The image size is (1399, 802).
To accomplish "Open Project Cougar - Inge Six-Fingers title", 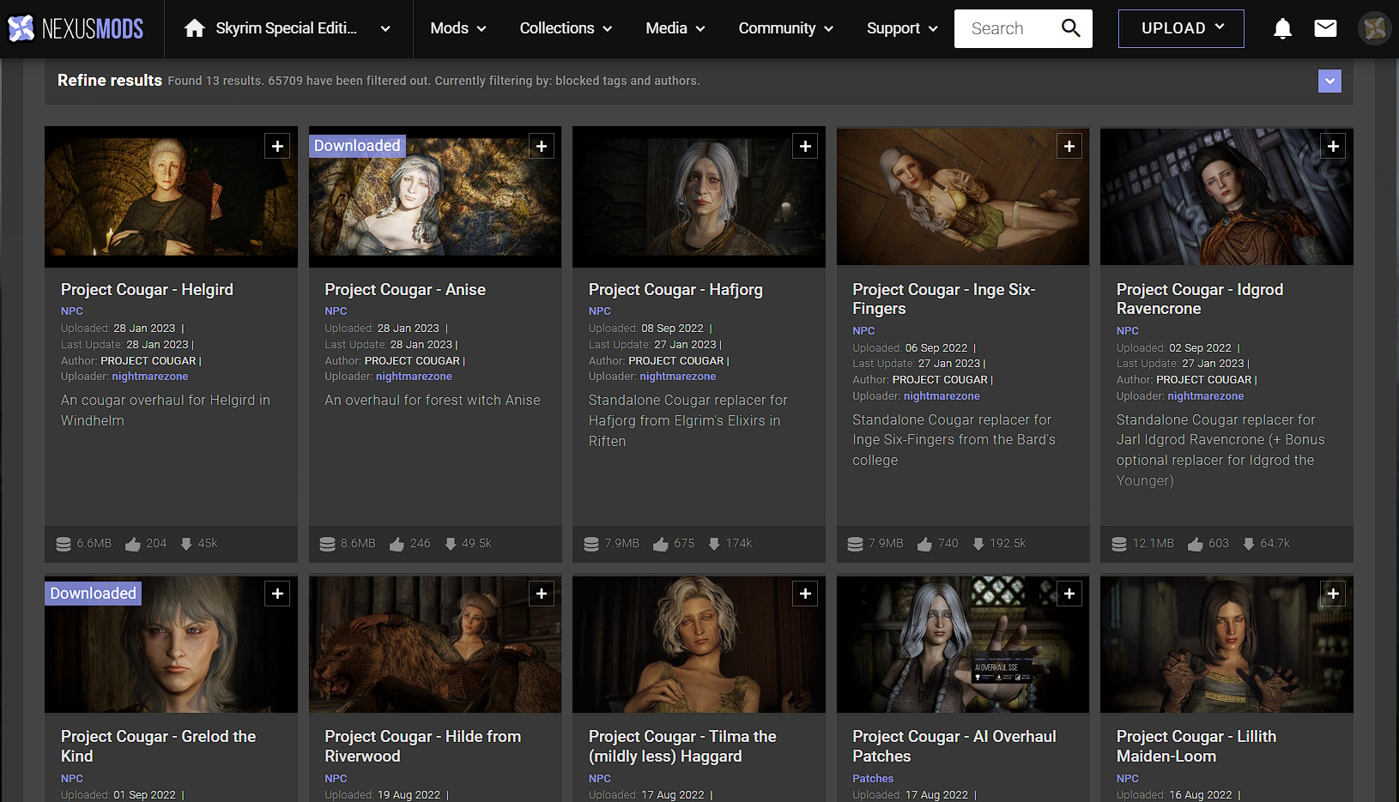I will click(944, 299).
